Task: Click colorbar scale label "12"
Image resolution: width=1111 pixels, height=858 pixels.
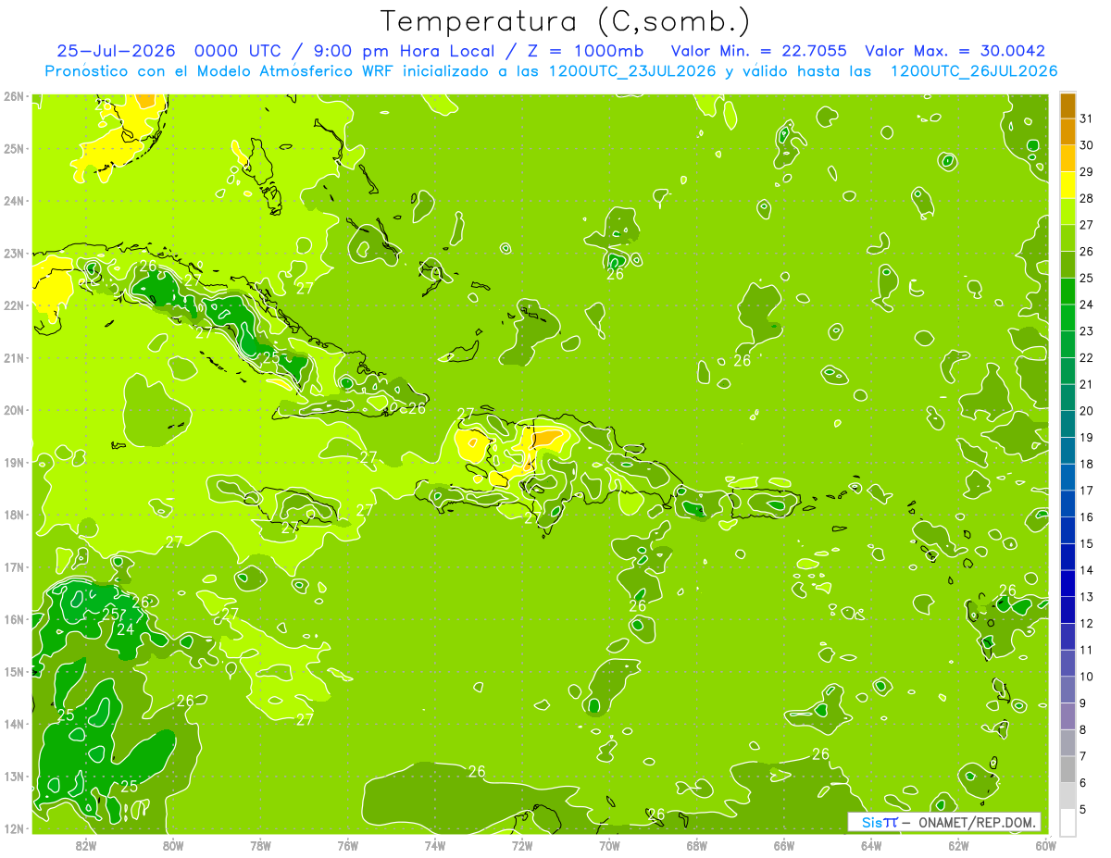Action: (x=1087, y=623)
